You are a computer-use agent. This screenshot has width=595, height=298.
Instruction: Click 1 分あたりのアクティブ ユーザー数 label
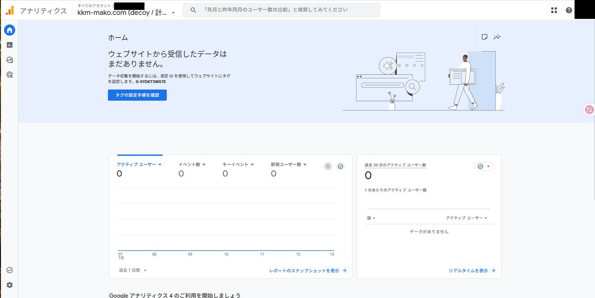pyautogui.click(x=396, y=190)
